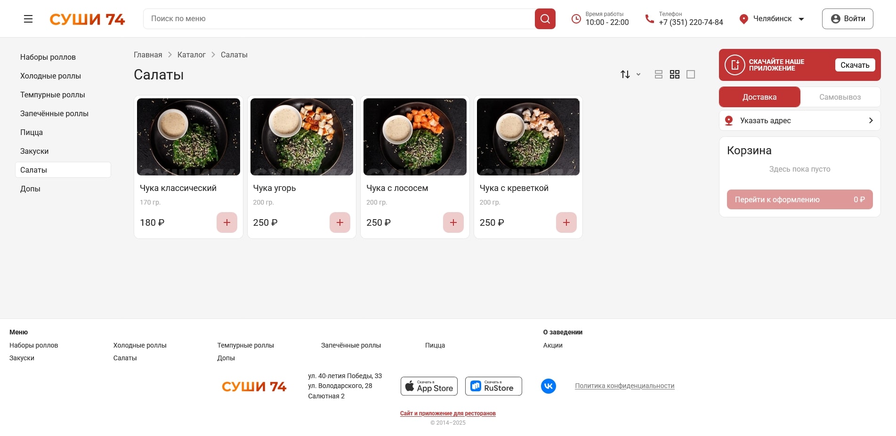Open Запечённые роллы in sidebar menu

[x=54, y=113]
